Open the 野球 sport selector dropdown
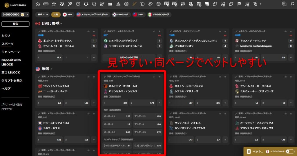This screenshot has width=297, height=156. coord(43,14)
